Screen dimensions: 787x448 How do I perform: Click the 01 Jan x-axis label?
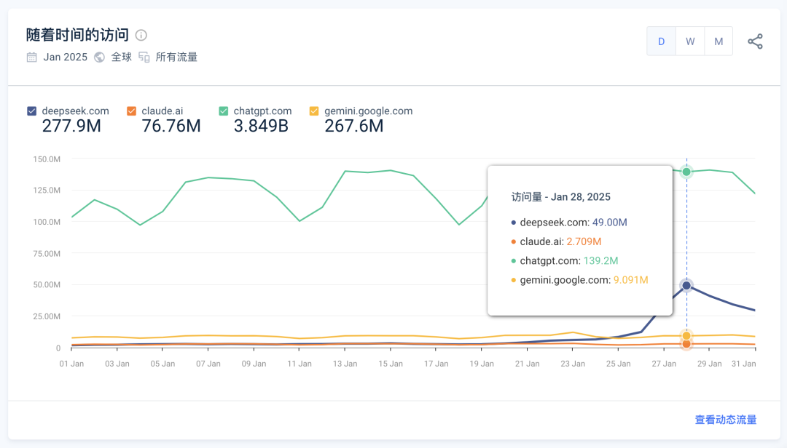[x=71, y=364]
